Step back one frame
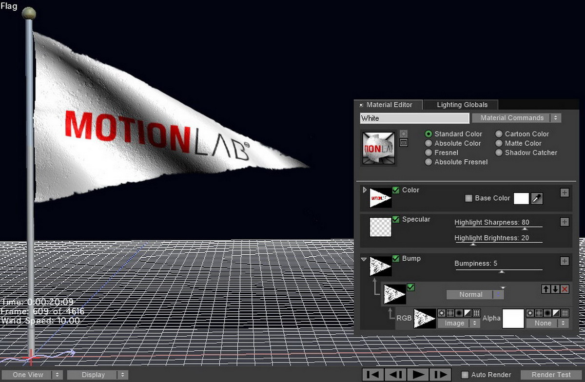Image resolution: width=585 pixels, height=382 pixels. (x=395, y=375)
